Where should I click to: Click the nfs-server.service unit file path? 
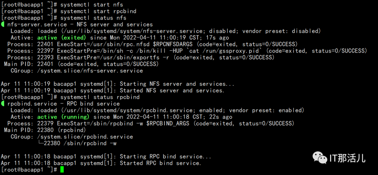(x=133, y=31)
